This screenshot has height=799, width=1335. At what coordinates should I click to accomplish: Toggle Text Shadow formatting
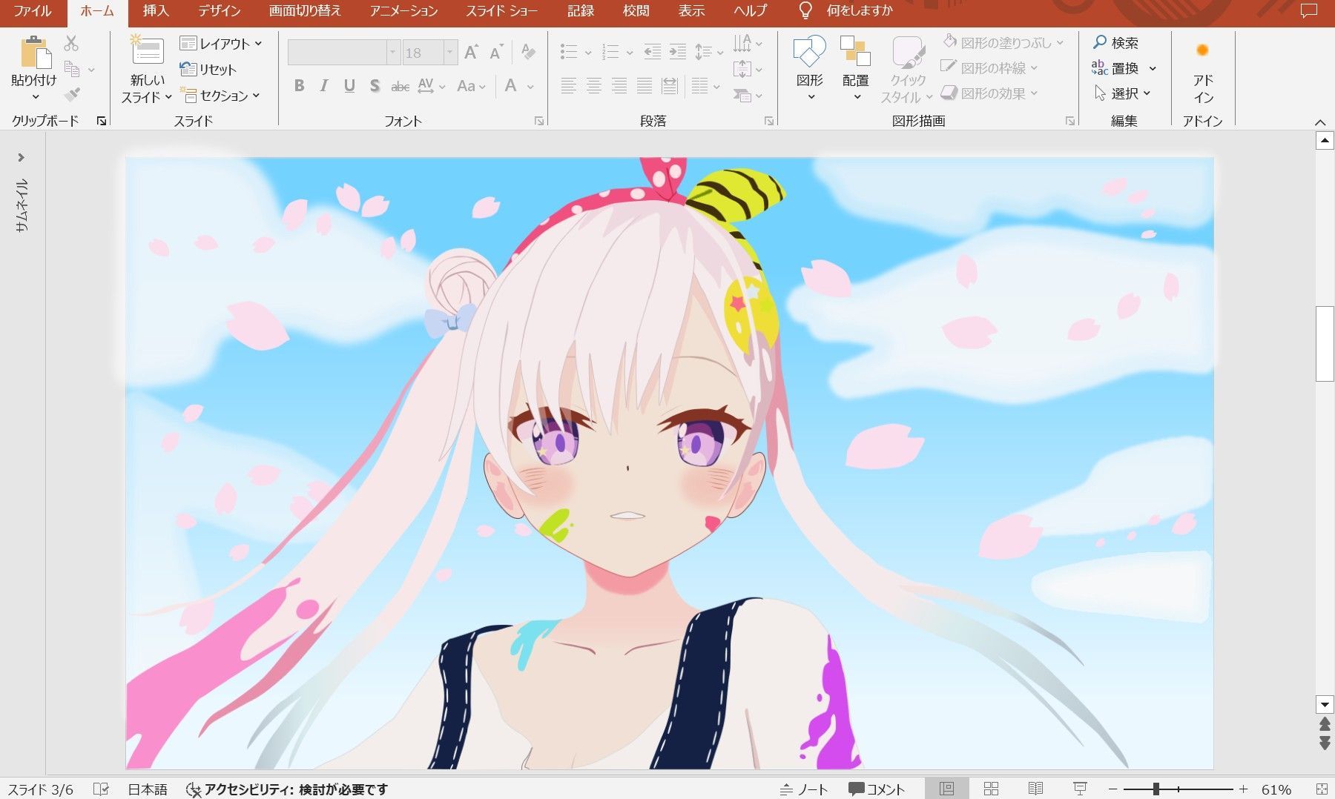tap(375, 86)
